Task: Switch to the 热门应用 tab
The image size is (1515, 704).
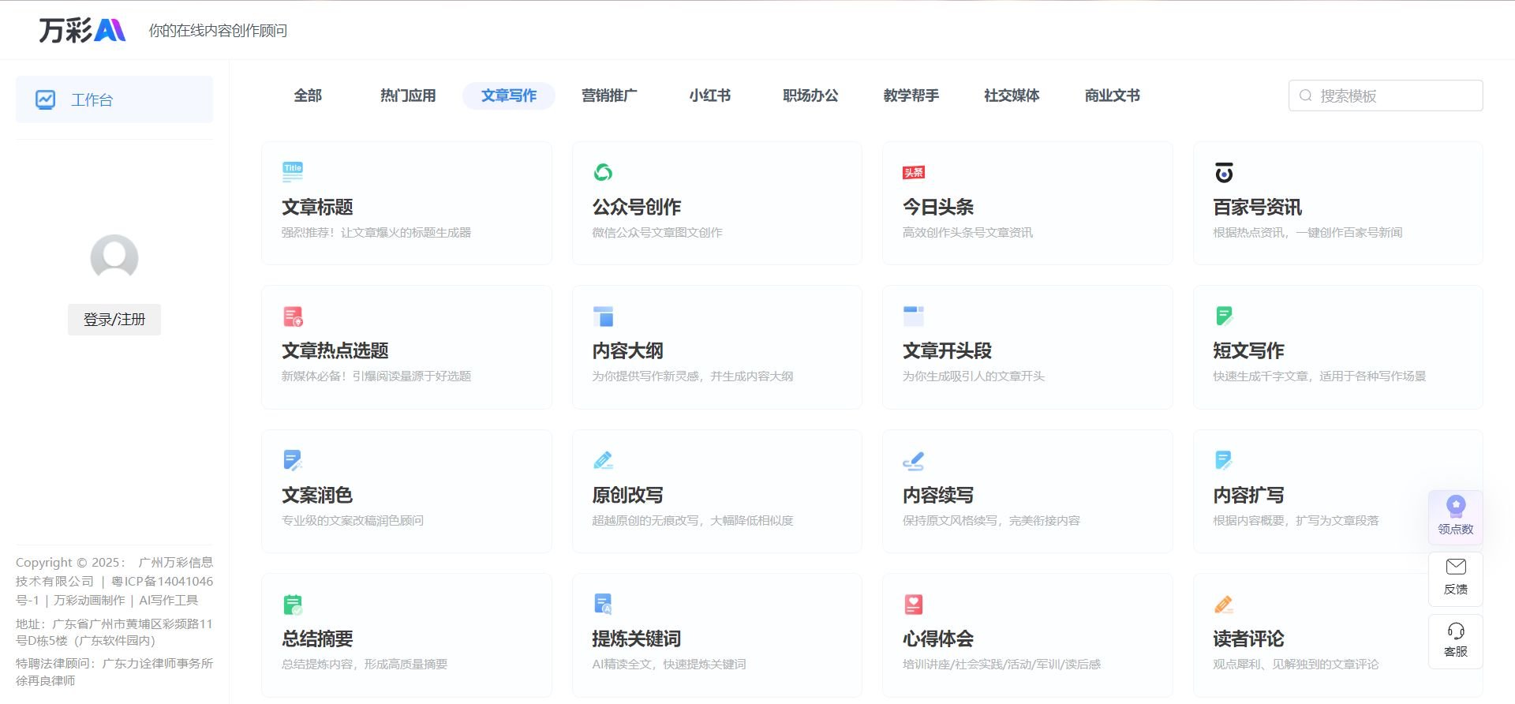Action: point(408,95)
